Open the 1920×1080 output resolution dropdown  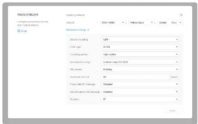[x=113, y=23]
